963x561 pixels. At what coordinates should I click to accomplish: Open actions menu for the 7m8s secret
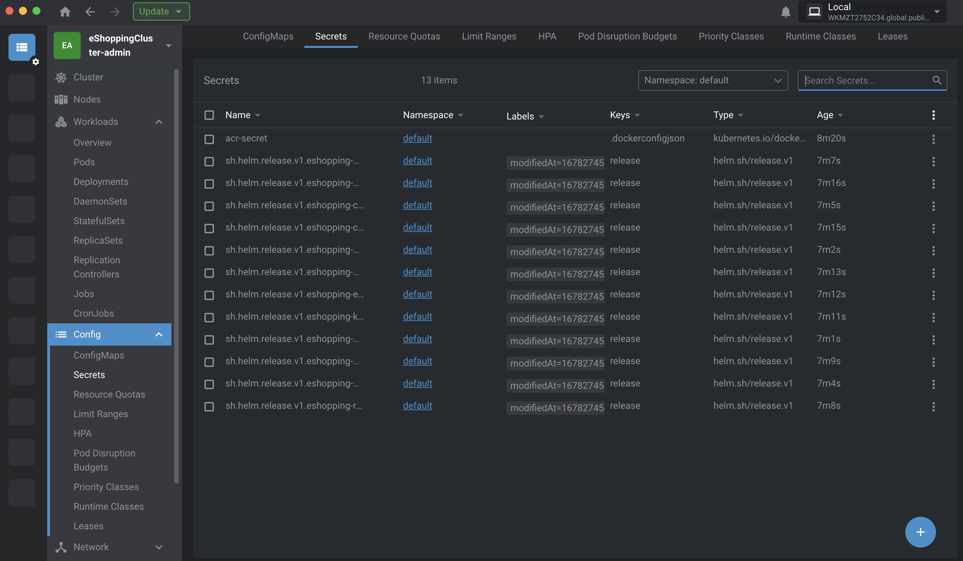click(933, 406)
